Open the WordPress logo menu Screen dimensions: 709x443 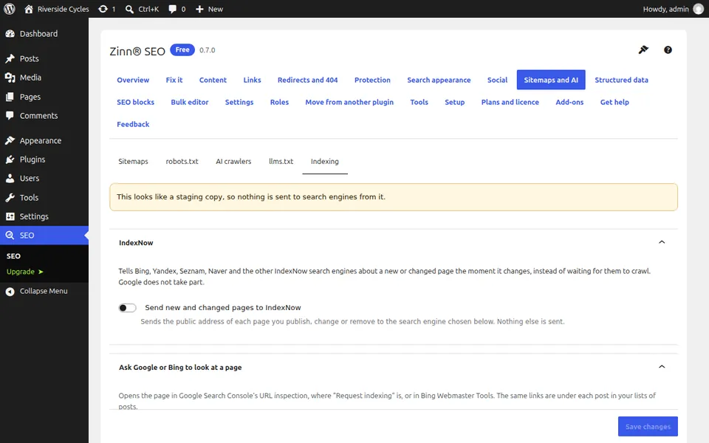coord(10,9)
